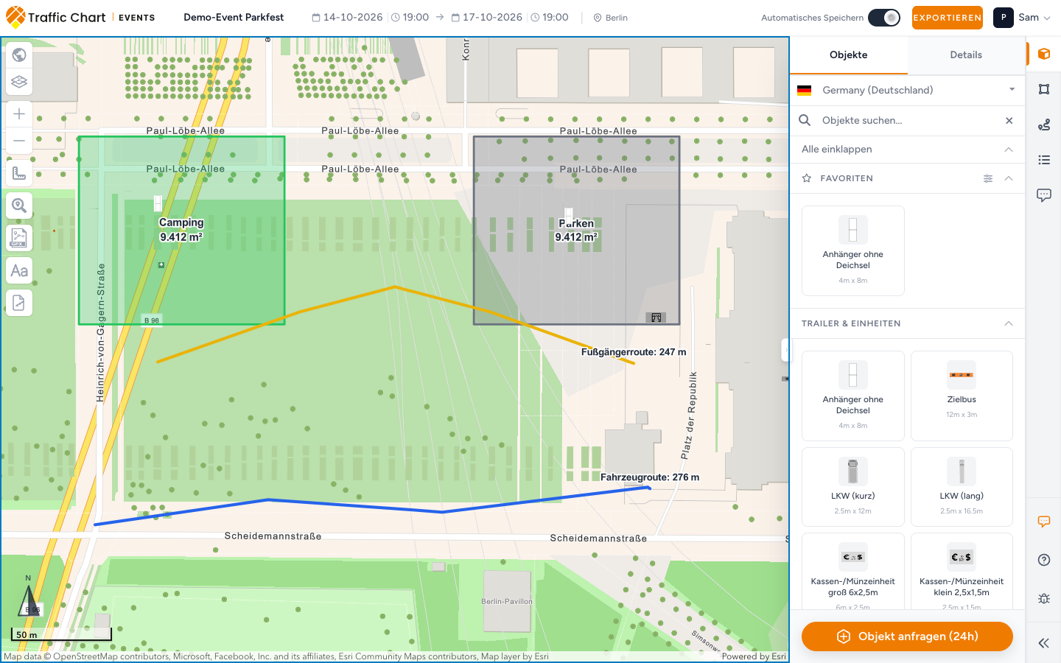
Task: Switch to the Objekte tab
Action: pos(849,55)
